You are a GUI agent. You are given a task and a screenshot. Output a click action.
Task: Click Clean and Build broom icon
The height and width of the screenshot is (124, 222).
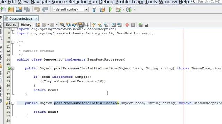[x=102, y=9]
